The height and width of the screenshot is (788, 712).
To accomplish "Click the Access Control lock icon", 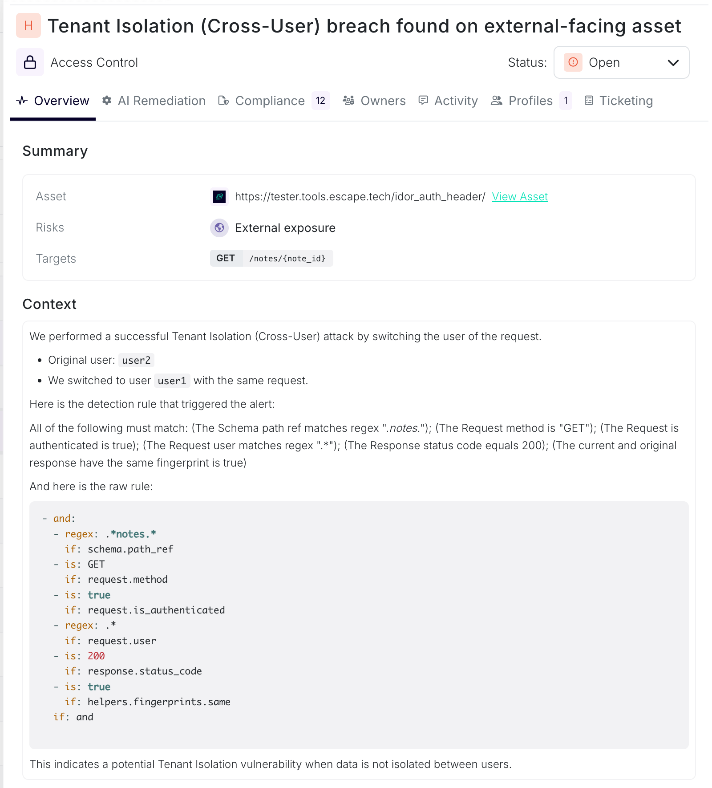I will (x=30, y=62).
